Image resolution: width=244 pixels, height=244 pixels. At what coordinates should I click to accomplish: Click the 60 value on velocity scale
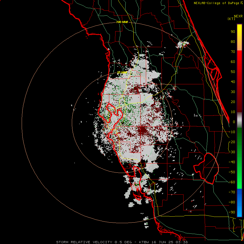point(233,62)
